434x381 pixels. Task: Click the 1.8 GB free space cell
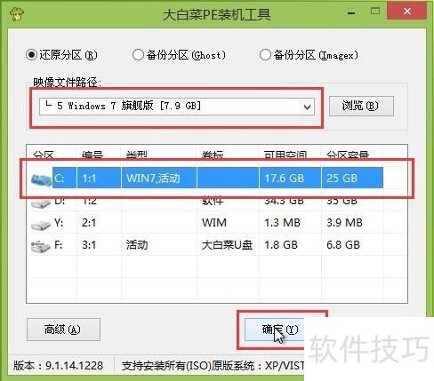click(x=281, y=245)
